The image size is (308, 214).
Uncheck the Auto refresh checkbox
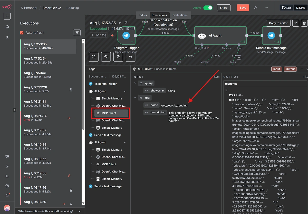22,33
